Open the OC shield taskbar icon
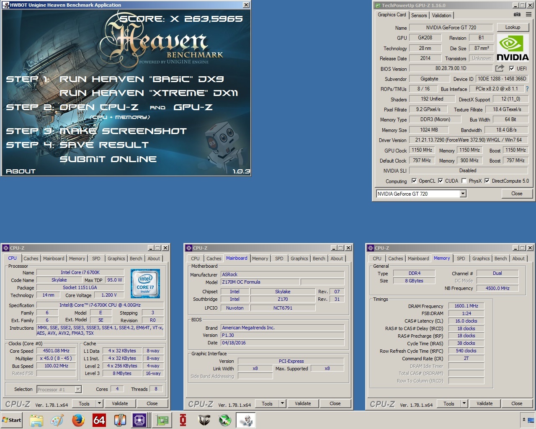Viewport: 536px width, 429px height. click(204, 420)
